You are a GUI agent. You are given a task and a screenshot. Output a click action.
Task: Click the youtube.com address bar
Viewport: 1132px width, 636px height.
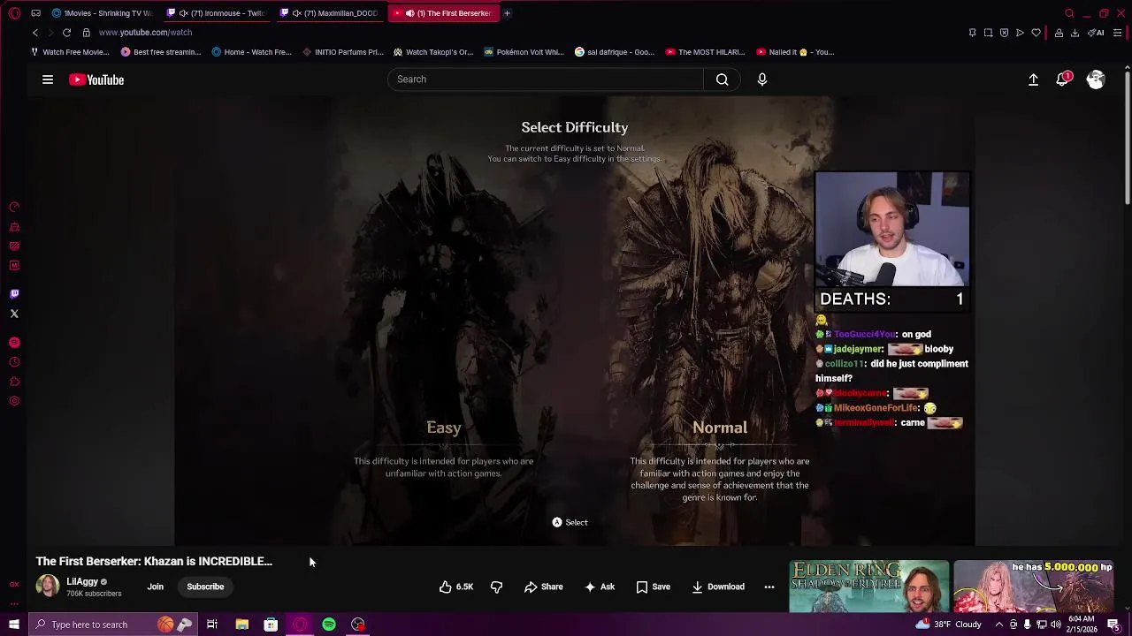(x=145, y=33)
